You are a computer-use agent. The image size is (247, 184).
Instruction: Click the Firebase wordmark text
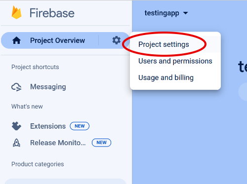click(x=52, y=13)
